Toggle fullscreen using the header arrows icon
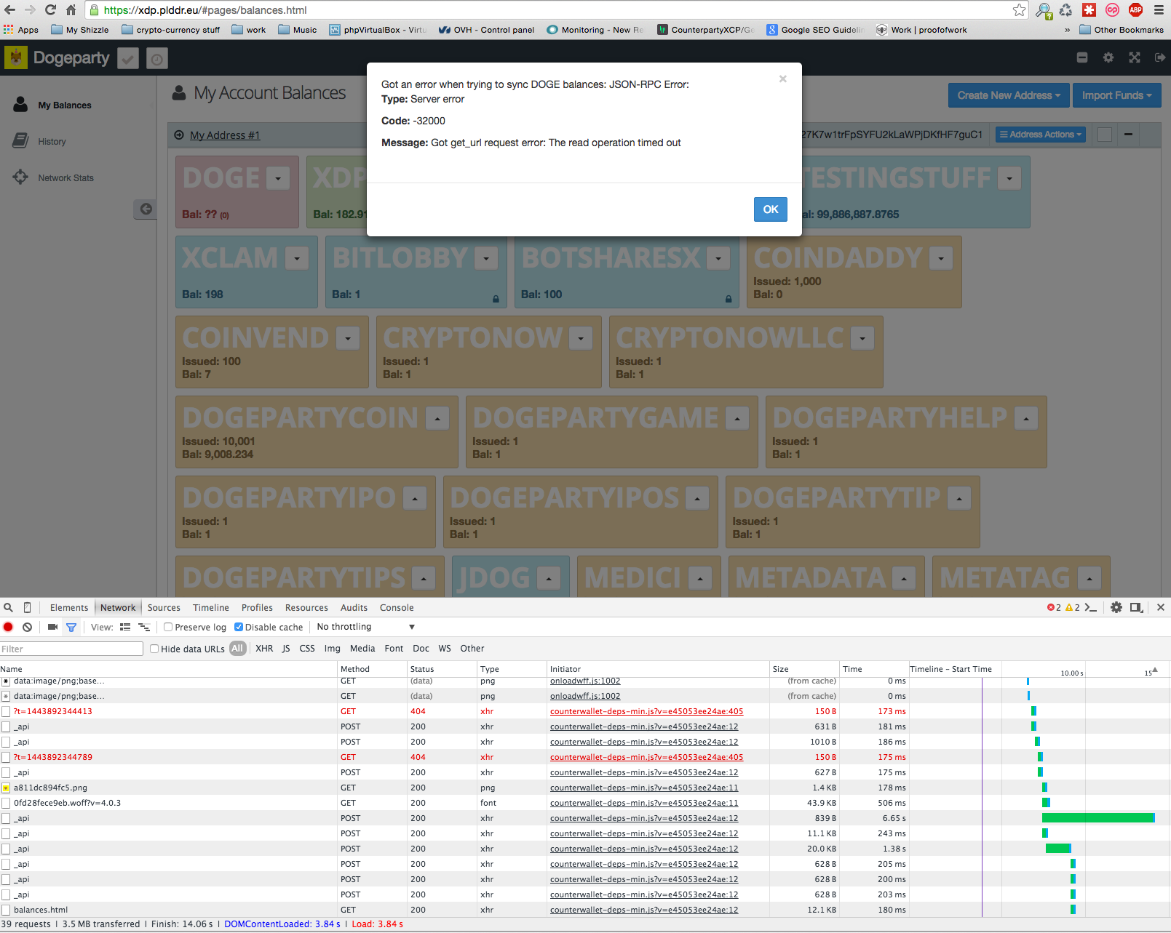The height and width of the screenshot is (933, 1171). [1135, 57]
